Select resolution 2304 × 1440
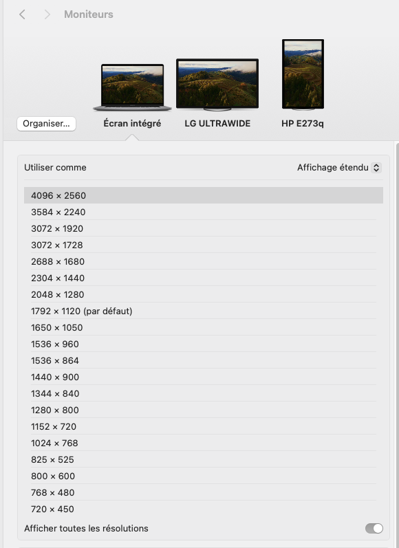 (204, 278)
